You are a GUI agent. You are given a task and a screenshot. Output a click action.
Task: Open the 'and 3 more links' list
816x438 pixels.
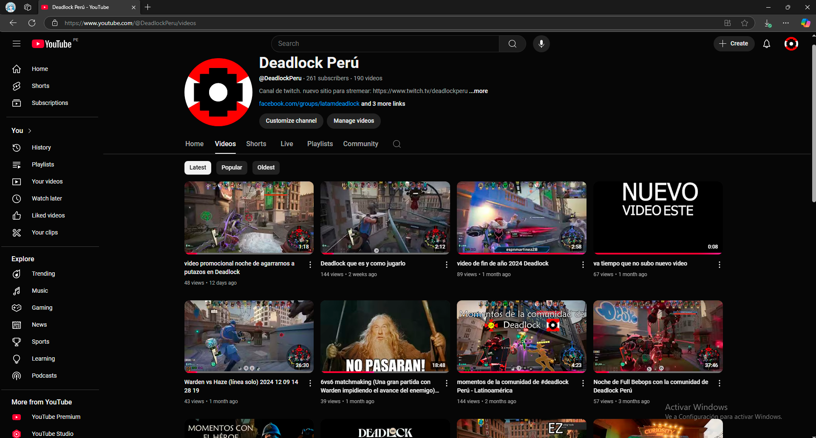click(383, 104)
